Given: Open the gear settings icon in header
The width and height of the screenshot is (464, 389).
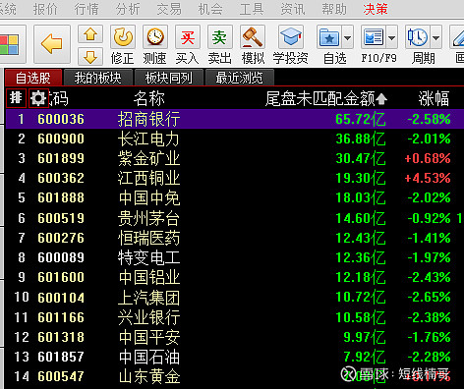Looking at the screenshot, I should click(x=38, y=98).
